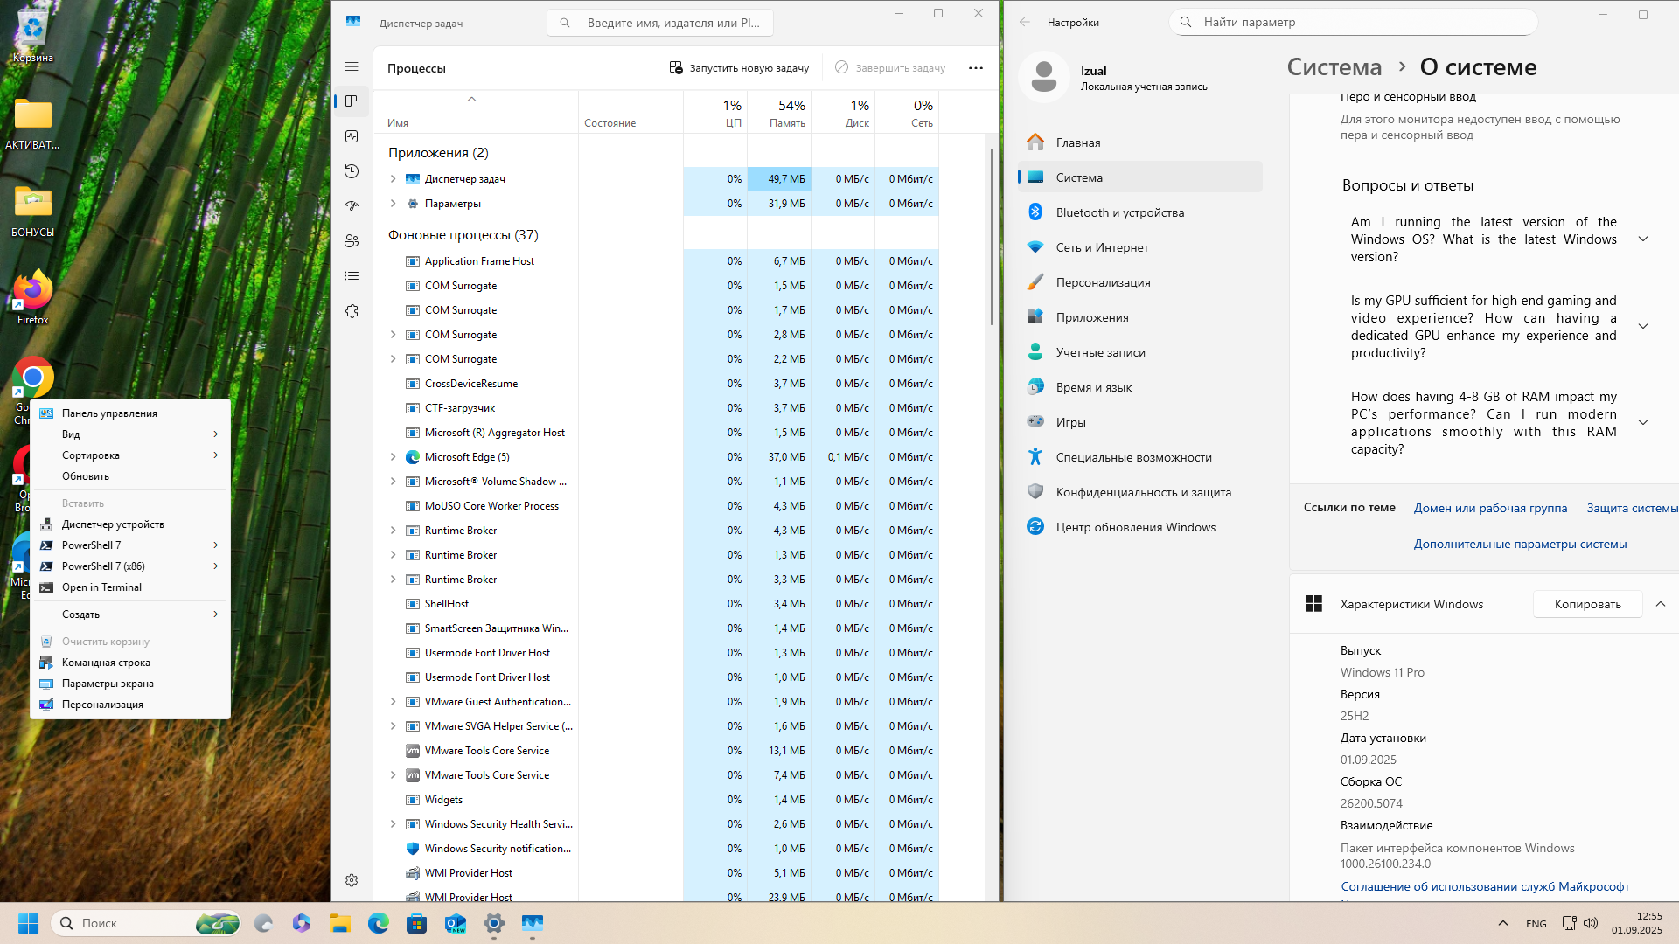The width and height of the screenshot is (1679, 944).
Task: Expand the Диспетчер задач process row
Action: coord(393,179)
